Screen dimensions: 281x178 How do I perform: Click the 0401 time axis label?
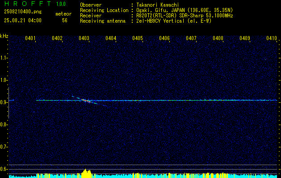tap(30, 38)
